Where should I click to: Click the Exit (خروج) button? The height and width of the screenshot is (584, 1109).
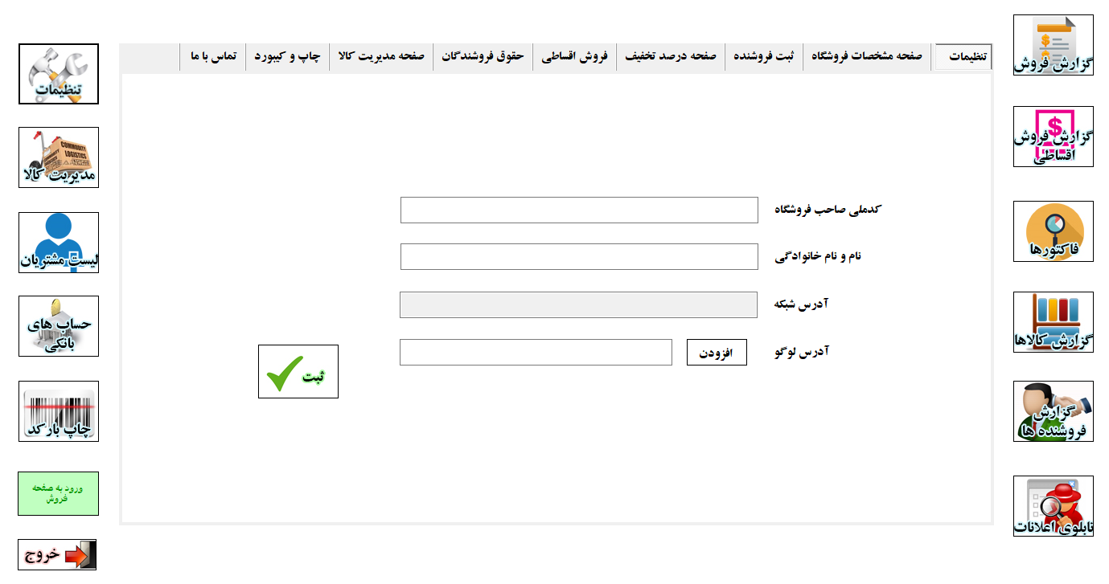click(57, 555)
